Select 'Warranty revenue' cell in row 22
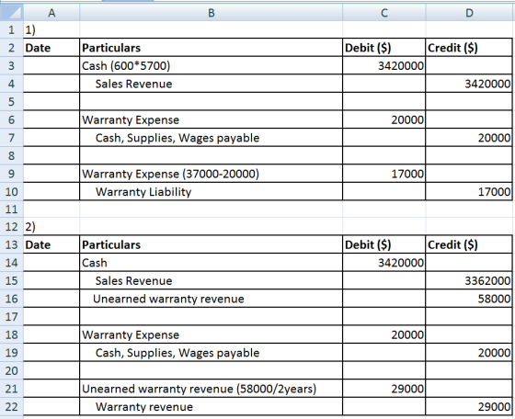The image size is (515, 419). coord(212,407)
